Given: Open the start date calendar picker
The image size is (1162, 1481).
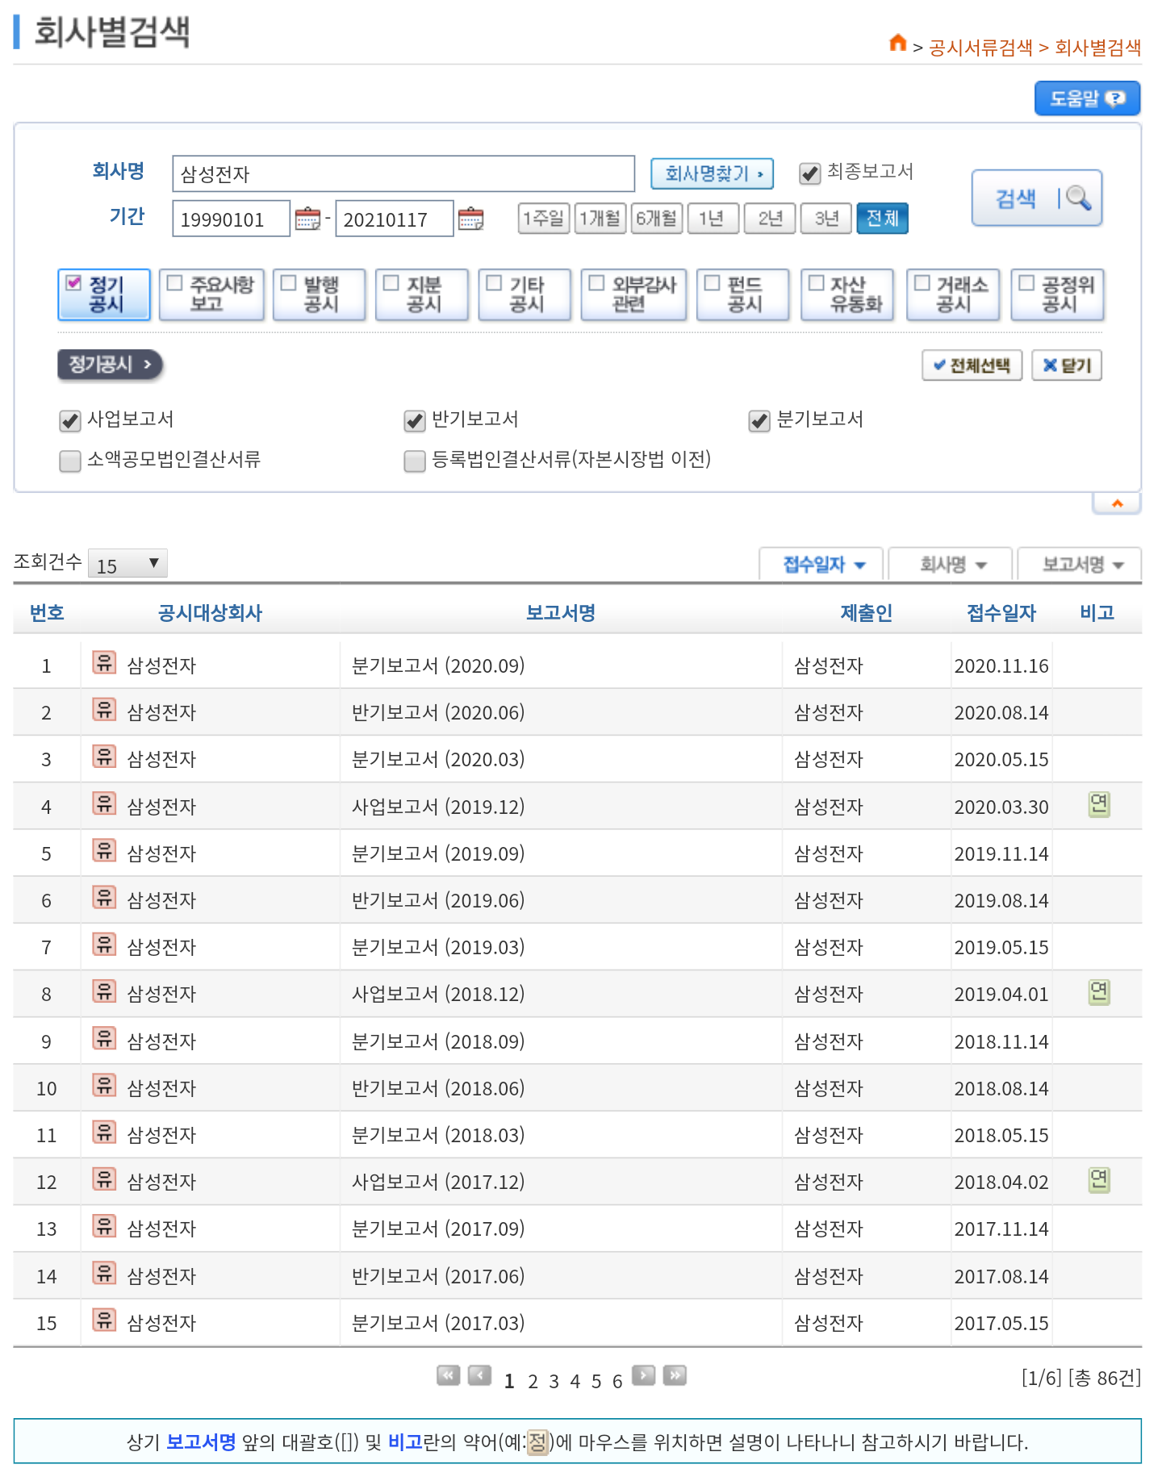Looking at the screenshot, I should click(x=307, y=219).
